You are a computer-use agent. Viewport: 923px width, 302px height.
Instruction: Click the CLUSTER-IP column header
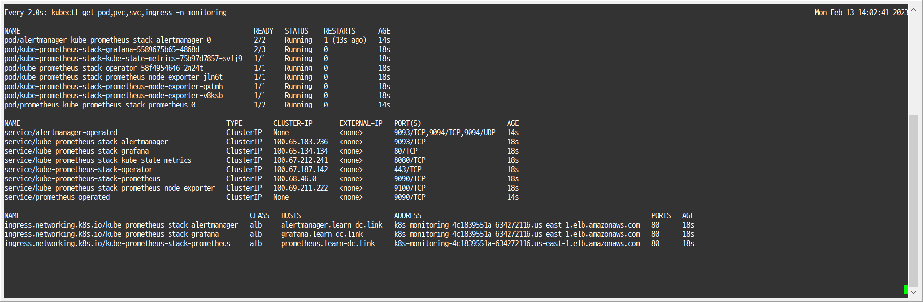(293, 124)
